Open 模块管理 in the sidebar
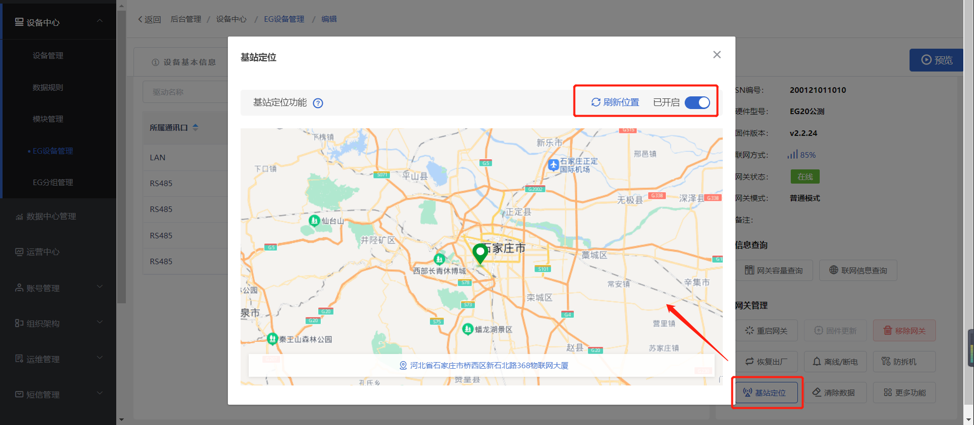Image resolution: width=974 pixels, height=425 pixels. click(x=48, y=119)
